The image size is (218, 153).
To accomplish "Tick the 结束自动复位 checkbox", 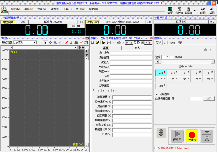I will (x=155, y=148).
